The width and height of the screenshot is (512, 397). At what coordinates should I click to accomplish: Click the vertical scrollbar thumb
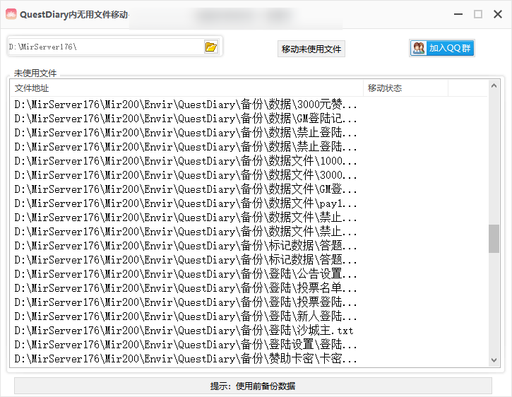[494, 239]
